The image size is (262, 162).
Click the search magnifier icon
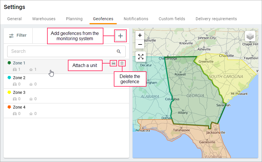[x=119, y=51]
